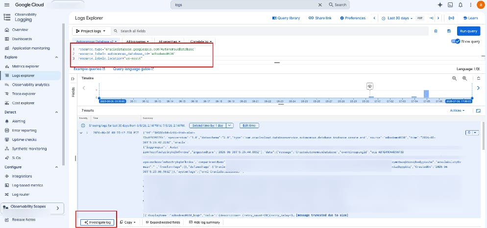Screen dimensions: 487x228
Task: Toggle the Show query switch
Action: pyautogui.click(x=455, y=41)
